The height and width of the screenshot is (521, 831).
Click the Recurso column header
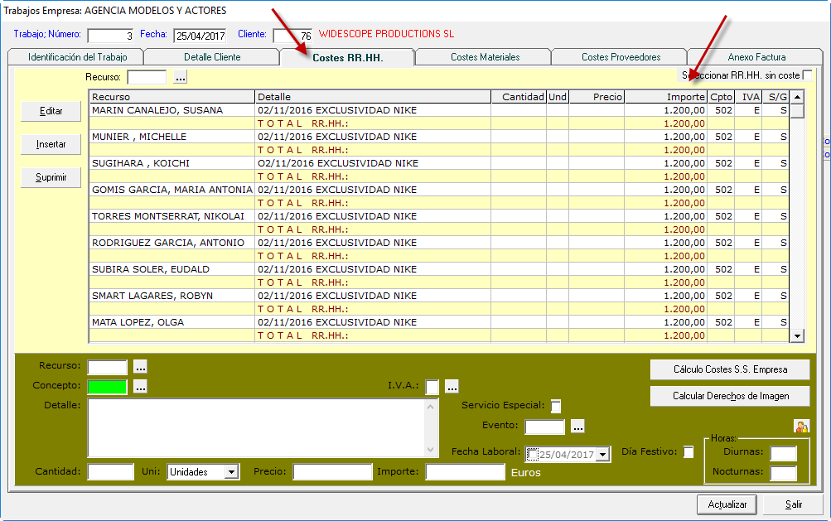click(x=172, y=97)
